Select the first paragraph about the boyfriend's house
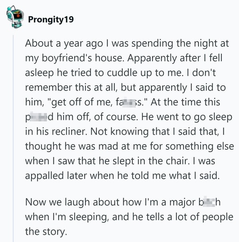 130,109
